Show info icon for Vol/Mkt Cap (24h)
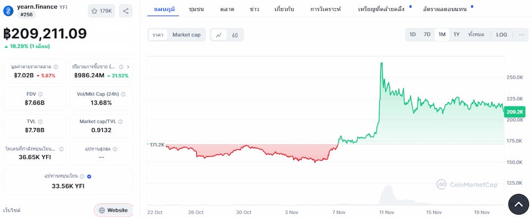Image resolution: width=532 pixels, height=218 pixels. click(x=123, y=94)
